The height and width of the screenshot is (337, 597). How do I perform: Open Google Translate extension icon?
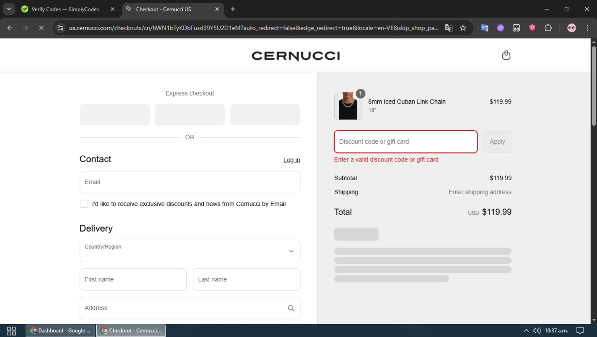pos(485,28)
